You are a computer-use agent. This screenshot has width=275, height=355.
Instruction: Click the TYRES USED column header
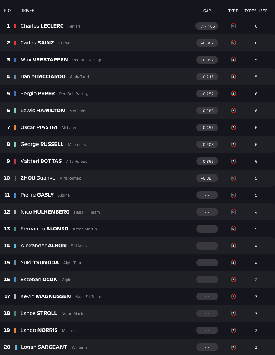point(256,11)
